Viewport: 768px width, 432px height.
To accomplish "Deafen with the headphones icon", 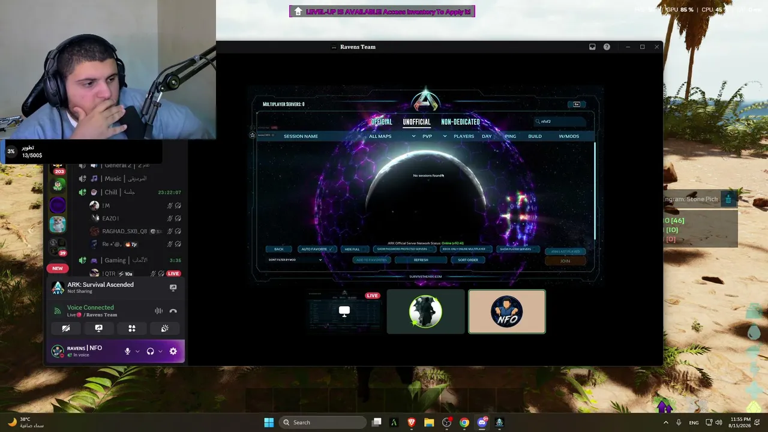I will pos(151,351).
